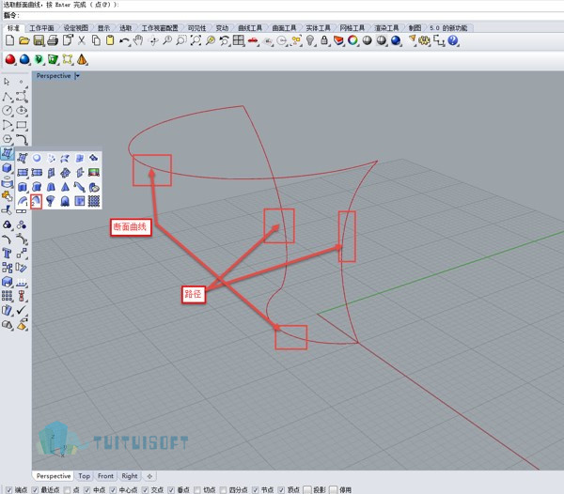The height and width of the screenshot is (494, 564).
Task: Select the Box solid tool in the sidebar
Action: coord(7,168)
